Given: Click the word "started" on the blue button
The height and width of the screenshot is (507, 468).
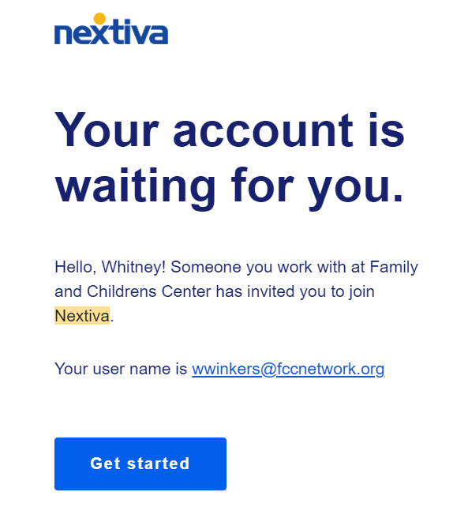Looking at the screenshot, I should pyautogui.click(x=158, y=464).
